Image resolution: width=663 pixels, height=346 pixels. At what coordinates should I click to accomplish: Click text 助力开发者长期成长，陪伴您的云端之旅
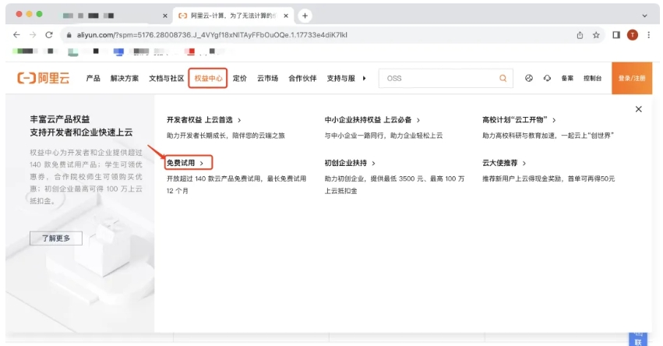tap(226, 136)
